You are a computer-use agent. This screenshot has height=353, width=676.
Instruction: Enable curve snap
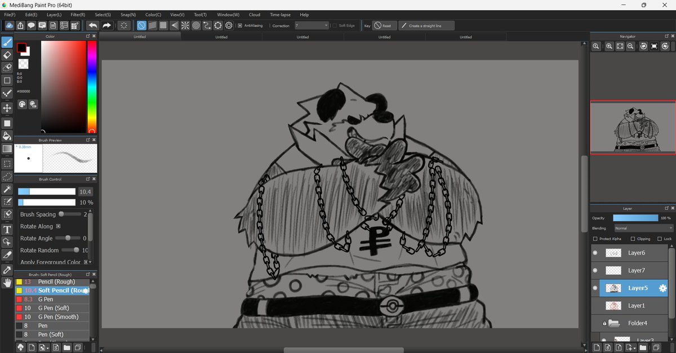coord(207,25)
